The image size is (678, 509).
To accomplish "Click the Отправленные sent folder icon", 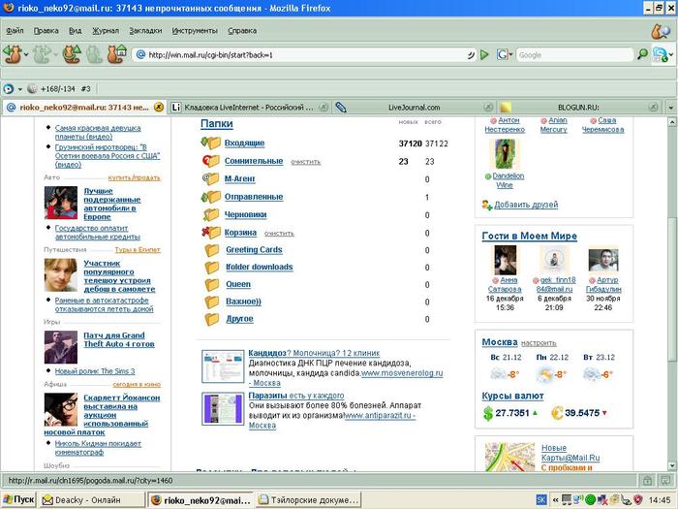I will pyautogui.click(x=211, y=197).
